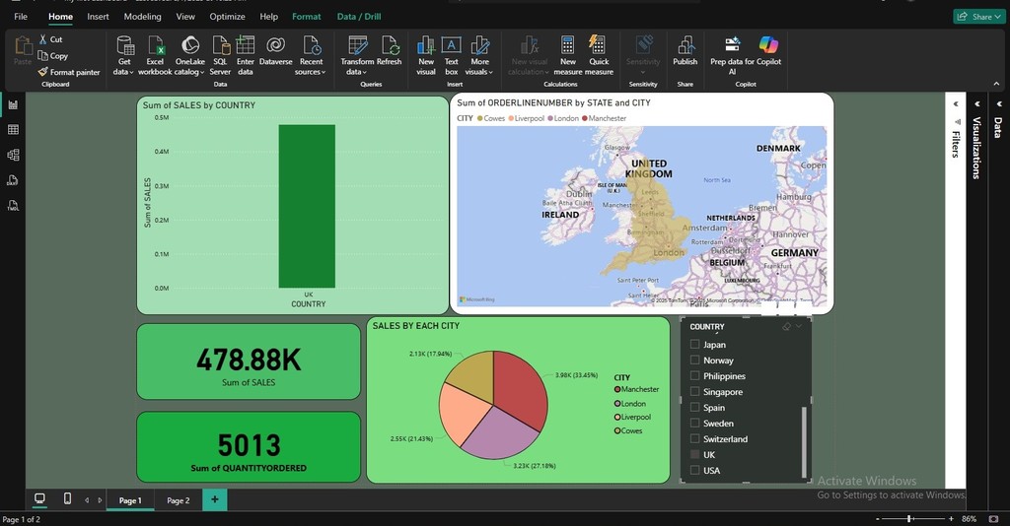The image size is (1010, 526).
Task: Check the Japan country checkbox
Action: (695, 344)
